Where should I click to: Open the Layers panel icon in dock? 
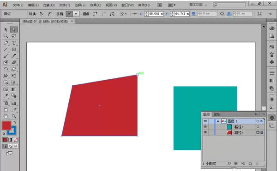[272, 118]
